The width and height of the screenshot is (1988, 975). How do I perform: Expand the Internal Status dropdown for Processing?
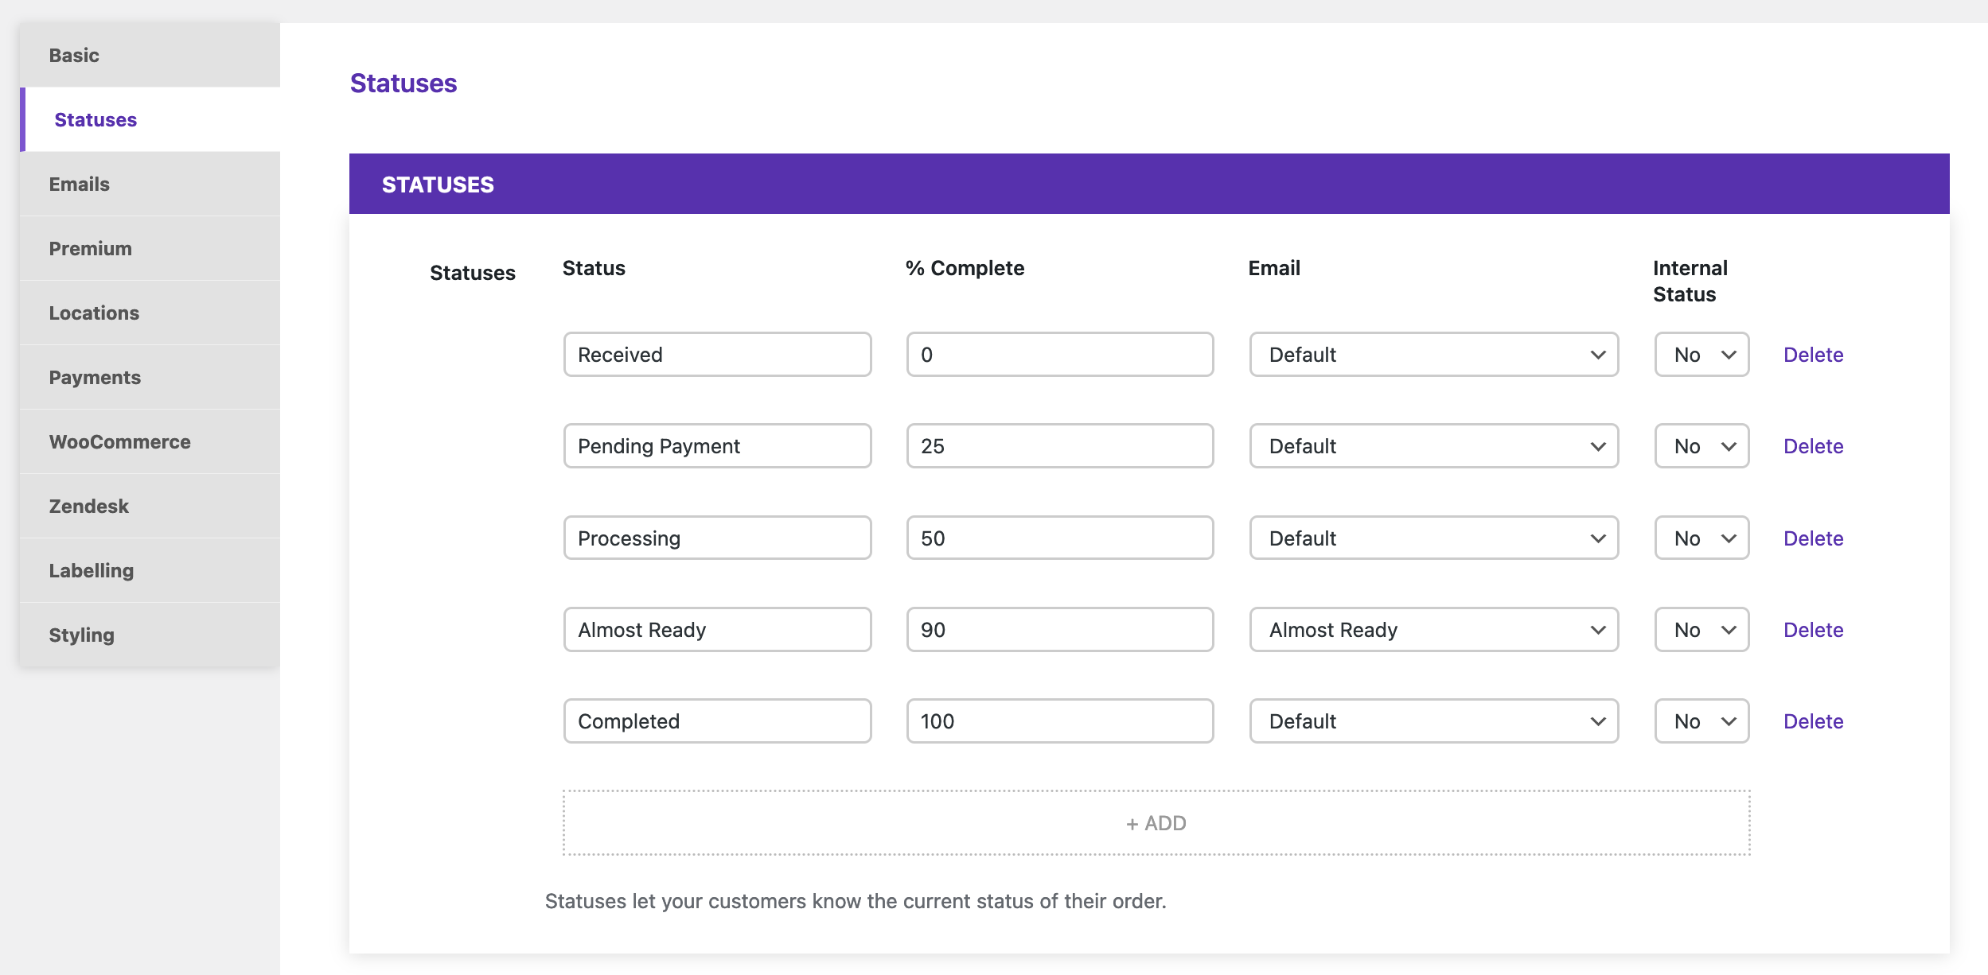tap(1701, 537)
